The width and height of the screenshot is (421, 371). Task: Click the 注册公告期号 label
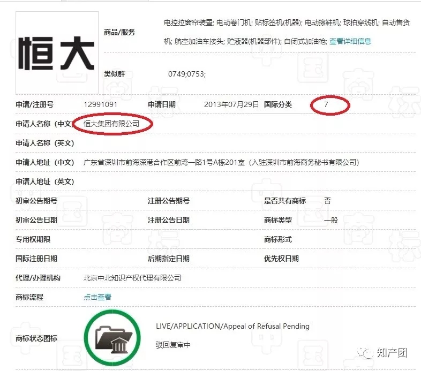tap(169, 201)
